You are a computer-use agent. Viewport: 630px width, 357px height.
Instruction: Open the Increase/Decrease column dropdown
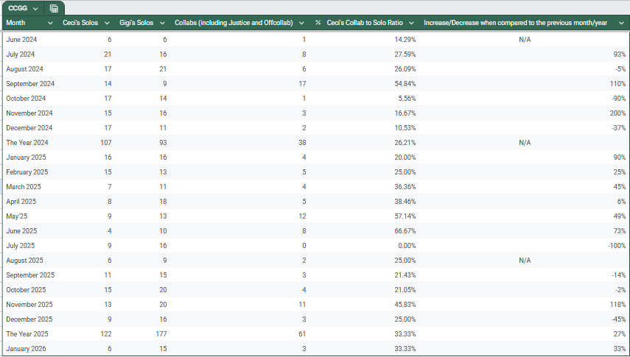(622, 23)
